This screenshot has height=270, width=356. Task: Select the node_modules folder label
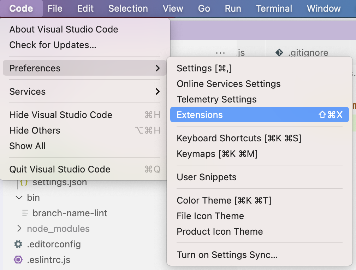click(58, 229)
